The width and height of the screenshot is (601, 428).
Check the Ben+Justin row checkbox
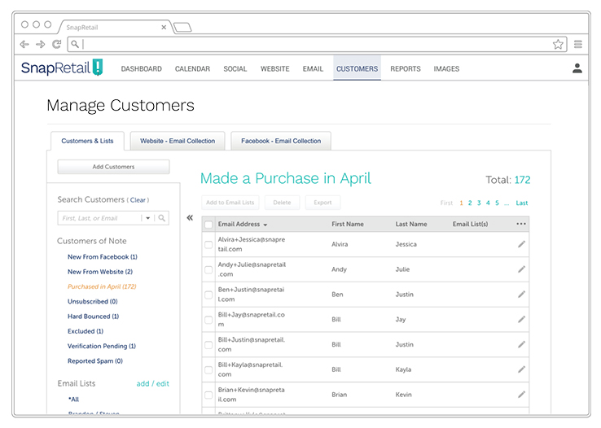208,295
